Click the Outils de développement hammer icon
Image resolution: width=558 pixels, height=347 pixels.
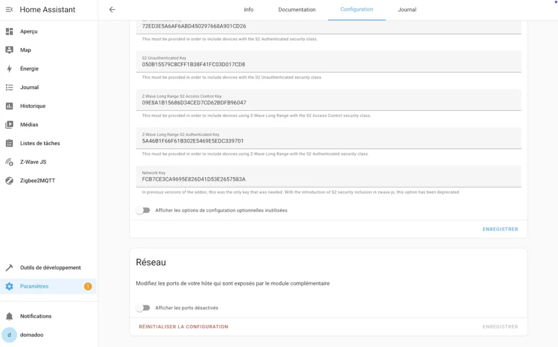click(x=9, y=268)
